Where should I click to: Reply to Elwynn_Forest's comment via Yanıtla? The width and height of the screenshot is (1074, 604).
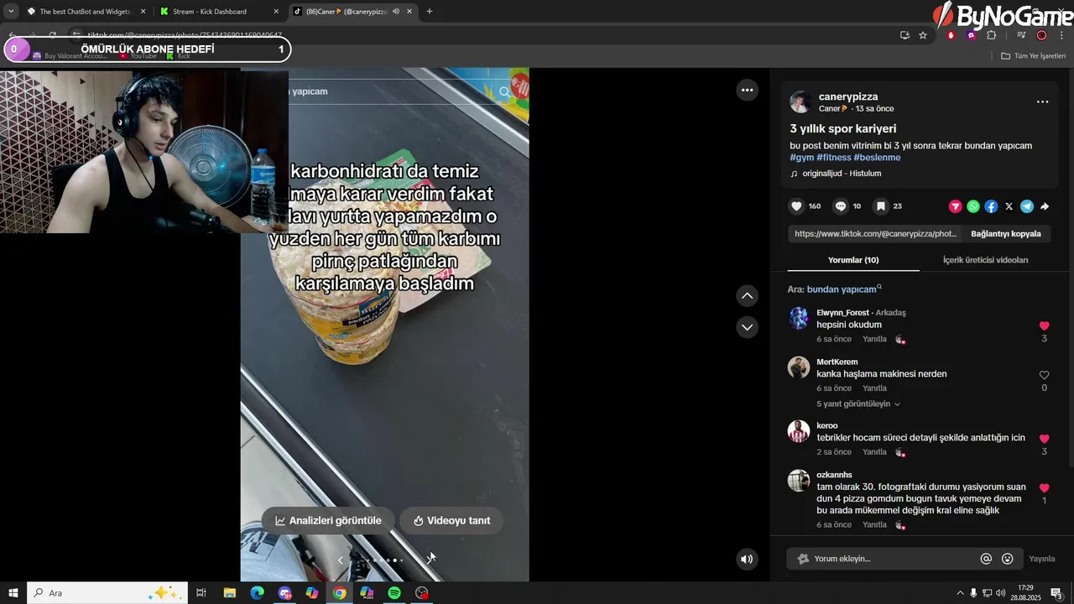click(874, 339)
